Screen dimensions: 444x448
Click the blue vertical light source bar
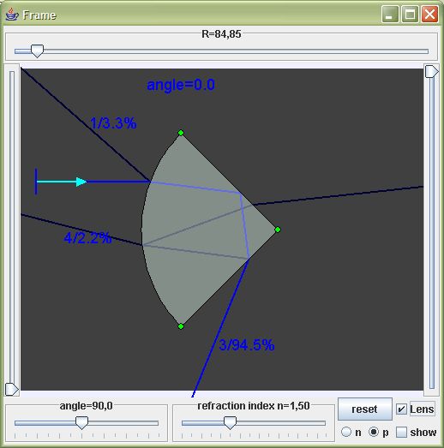[36, 182]
